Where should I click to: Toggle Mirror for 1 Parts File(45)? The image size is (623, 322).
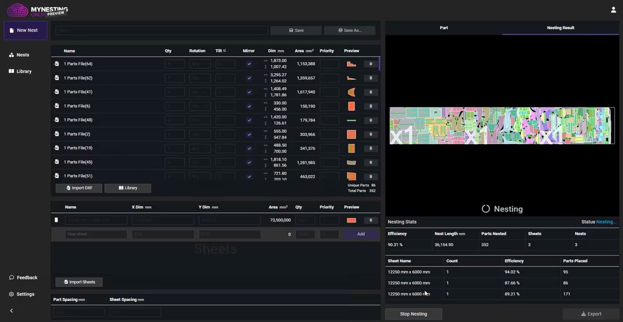tap(249, 162)
